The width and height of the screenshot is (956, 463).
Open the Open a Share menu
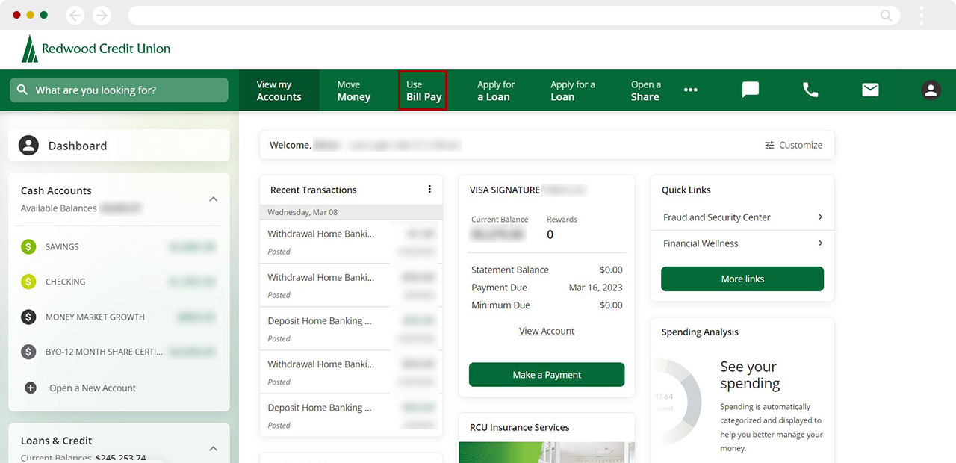tap(645, 90)
